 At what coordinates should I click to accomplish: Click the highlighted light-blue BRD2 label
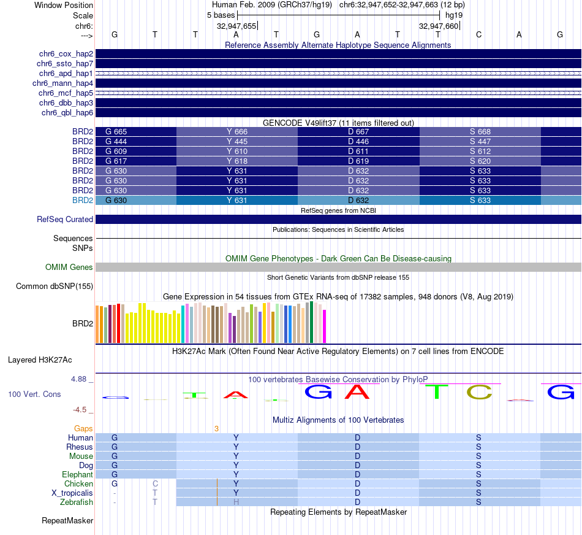(x=83, y=200)
